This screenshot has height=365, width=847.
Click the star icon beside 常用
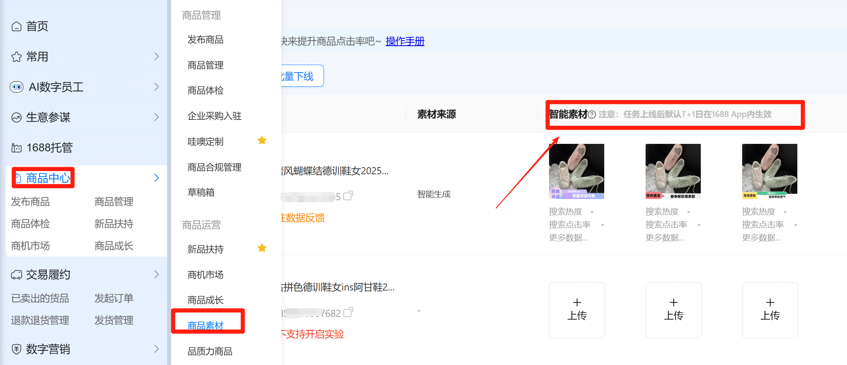(17, 57)
